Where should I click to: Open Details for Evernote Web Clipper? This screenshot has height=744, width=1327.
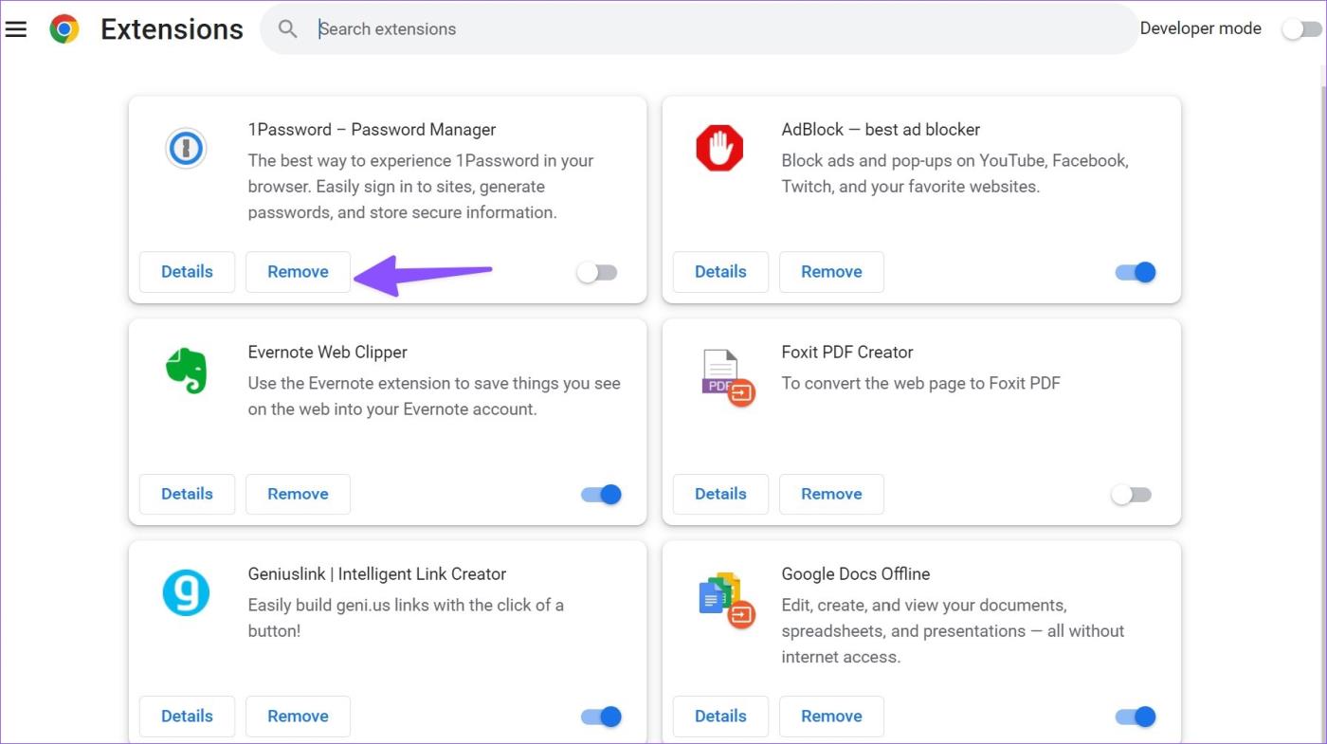tap(187, 494)
